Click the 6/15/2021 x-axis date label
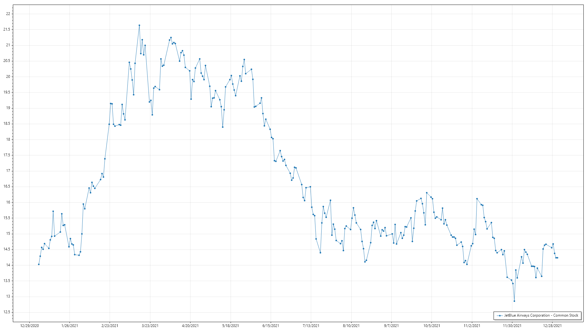Screen dimensions: 588x331 click(x=271, y=325)
